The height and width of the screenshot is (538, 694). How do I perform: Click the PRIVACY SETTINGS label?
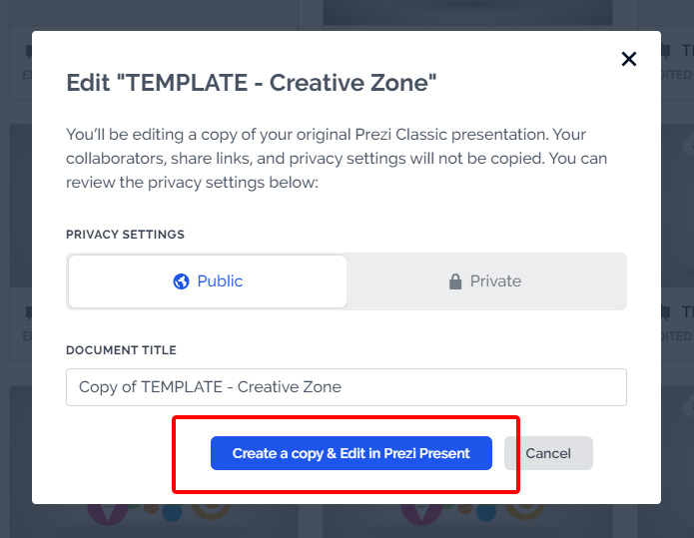pyautogui.click(x=125, y=235)
